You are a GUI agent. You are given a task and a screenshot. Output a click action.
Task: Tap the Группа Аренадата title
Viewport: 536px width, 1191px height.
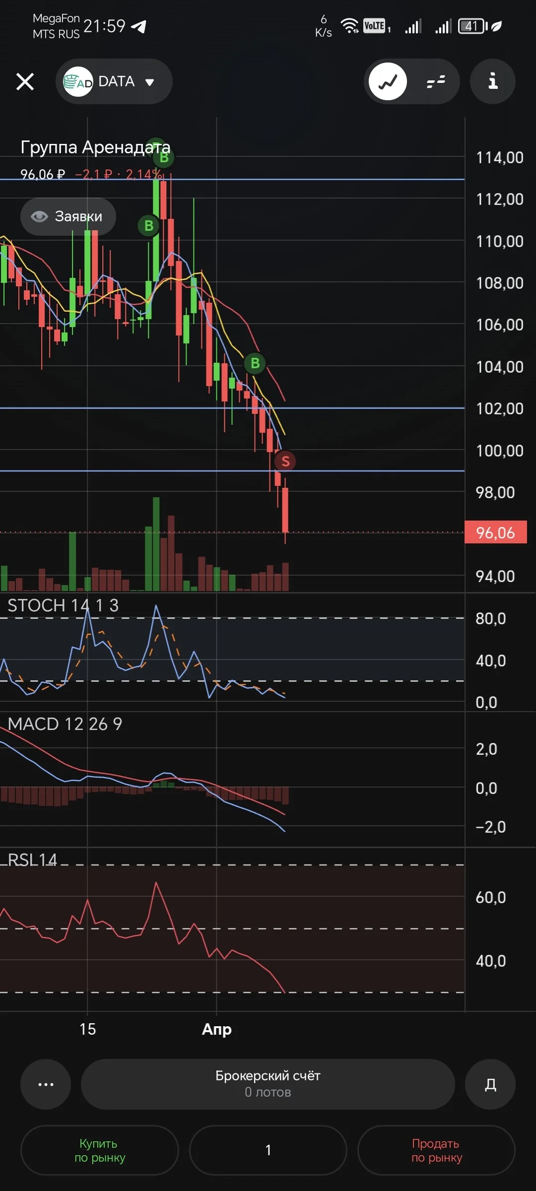tap(95, 147)
